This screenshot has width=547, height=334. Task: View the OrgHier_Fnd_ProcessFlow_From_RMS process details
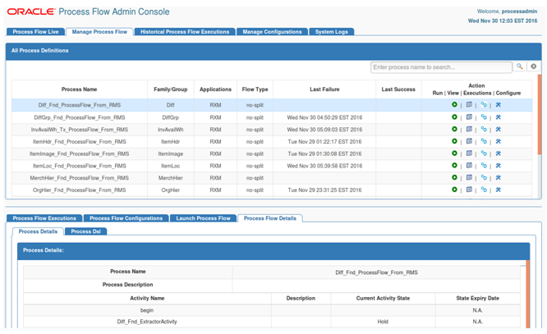469,190
